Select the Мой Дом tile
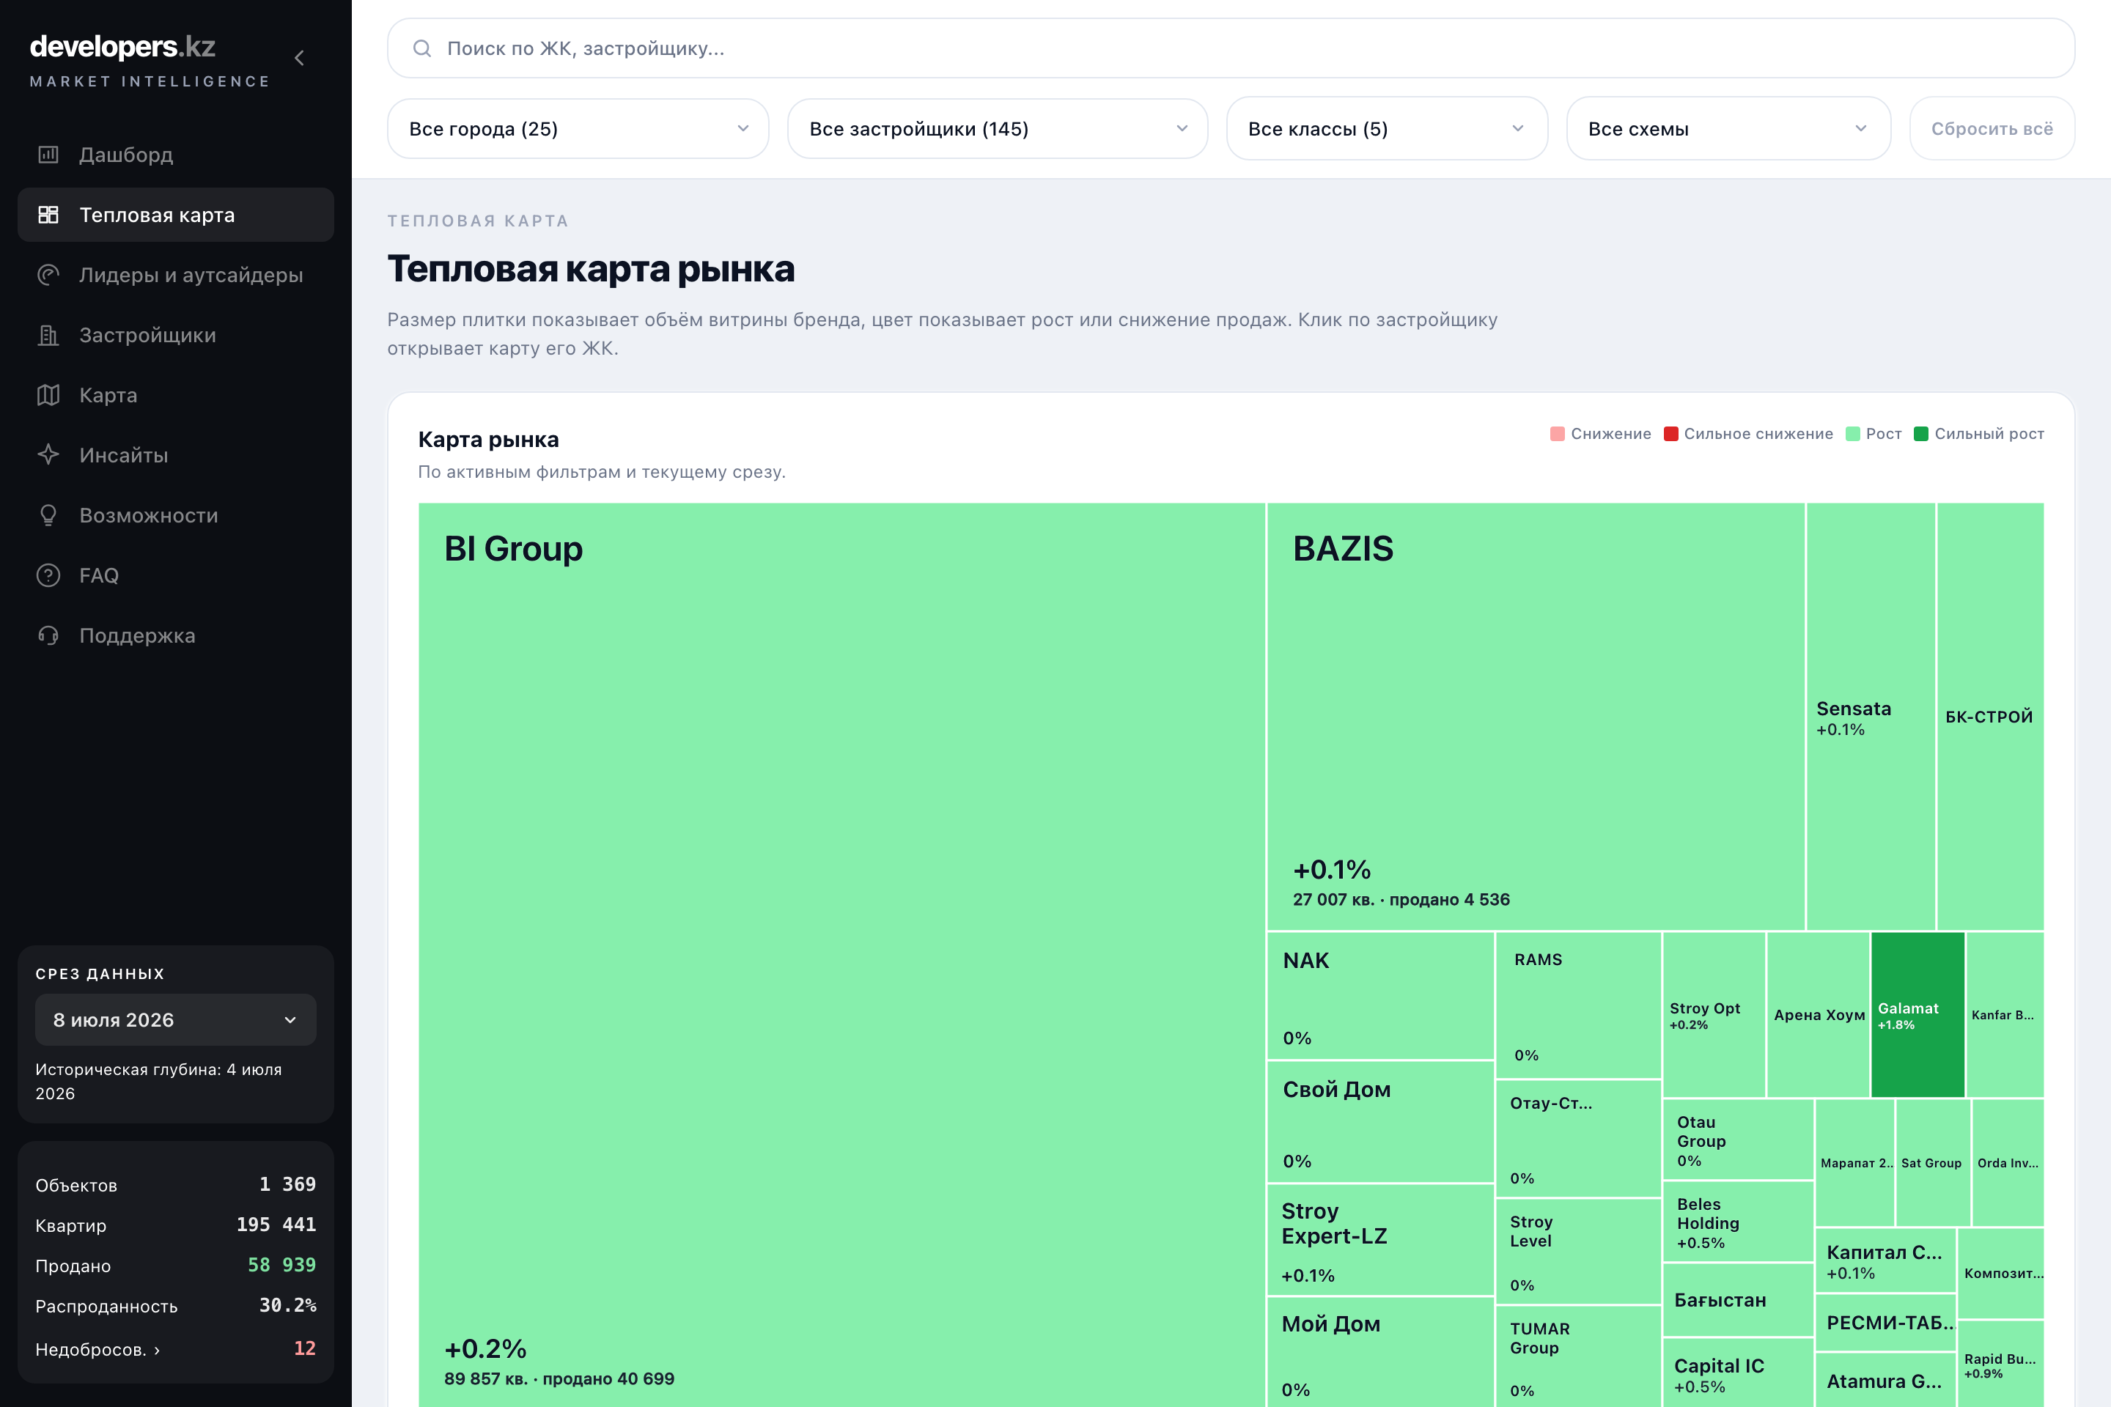Viewport: 2111px width, 1407px height. coord(1380,1352)
